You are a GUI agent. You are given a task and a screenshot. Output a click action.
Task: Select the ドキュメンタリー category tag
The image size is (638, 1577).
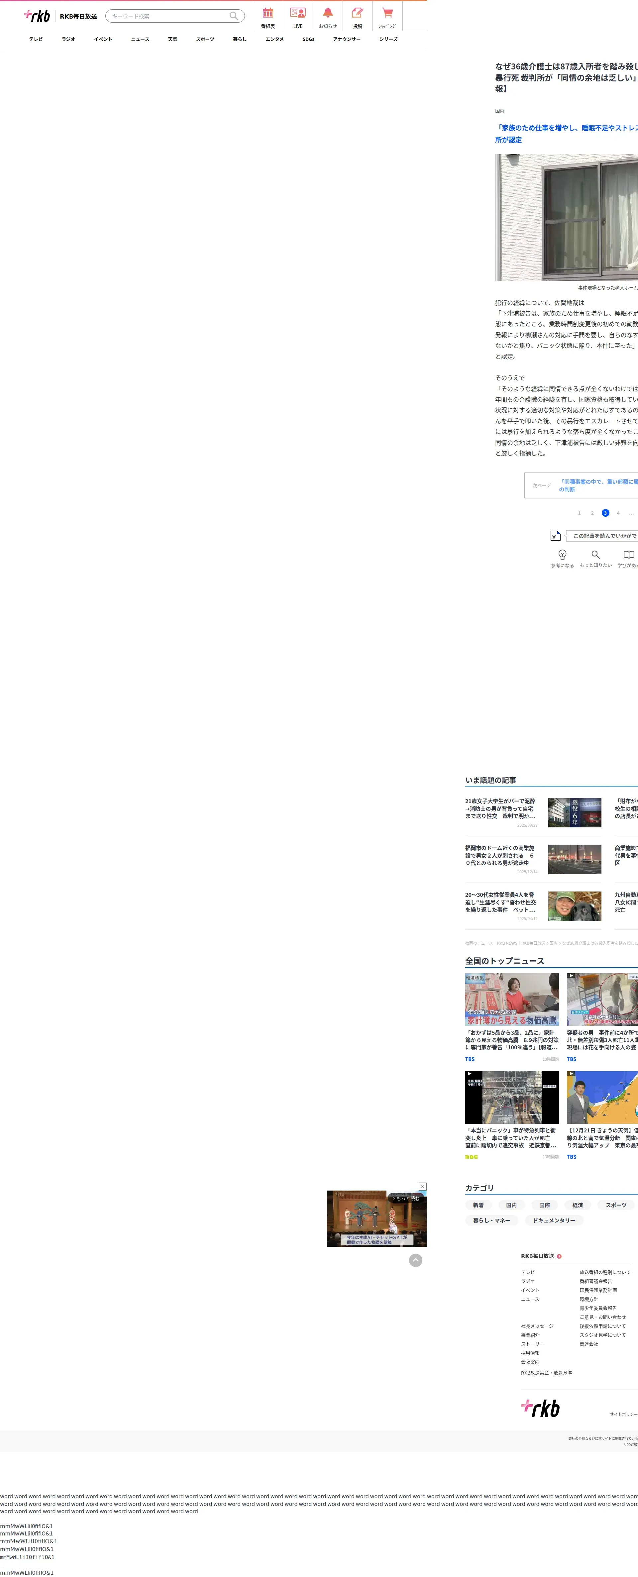pos(554,1220)
